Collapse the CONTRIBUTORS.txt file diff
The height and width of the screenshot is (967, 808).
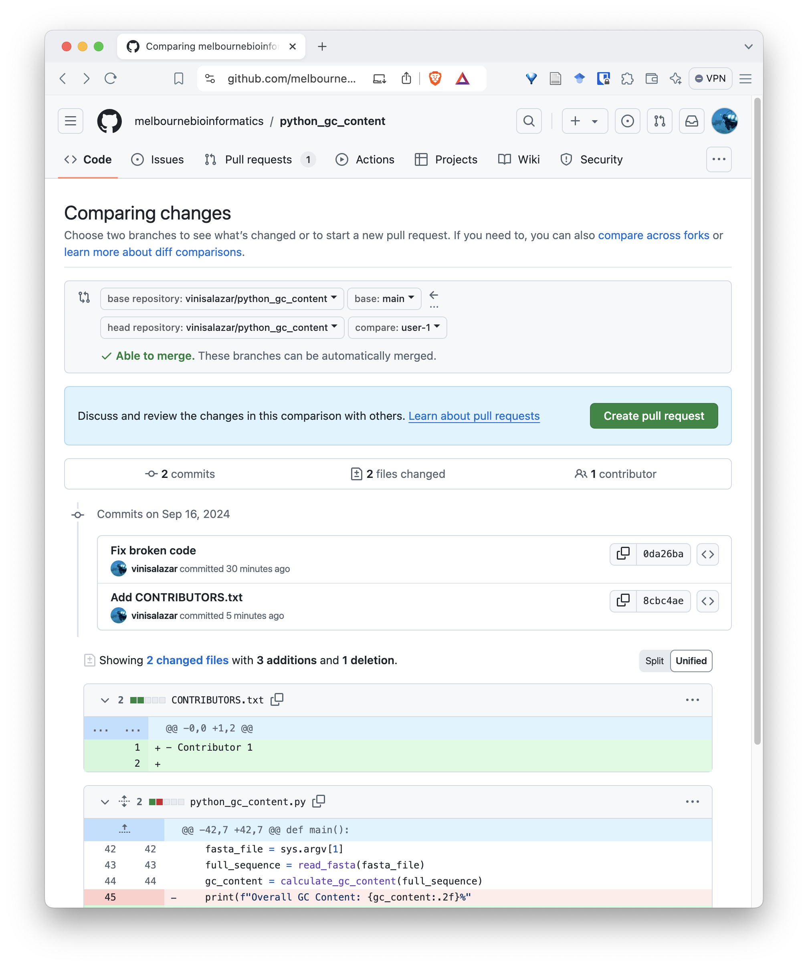[105, 700]
